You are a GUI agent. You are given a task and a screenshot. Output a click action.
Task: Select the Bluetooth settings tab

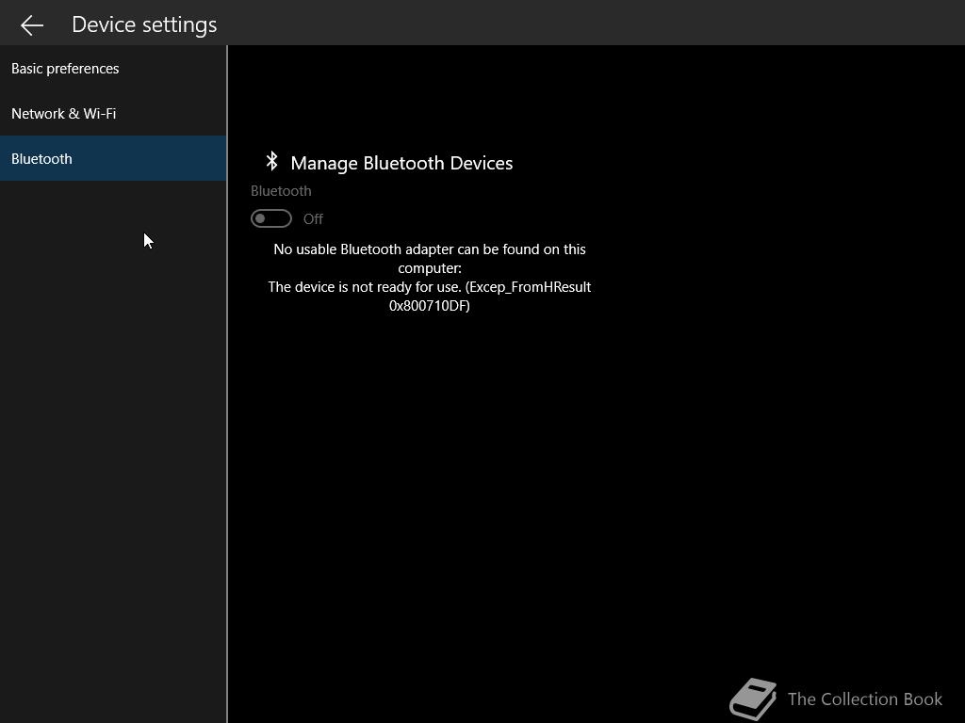(113, 158)
